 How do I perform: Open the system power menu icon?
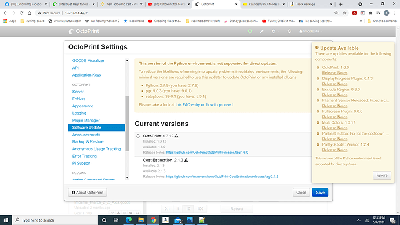point(275,31)
